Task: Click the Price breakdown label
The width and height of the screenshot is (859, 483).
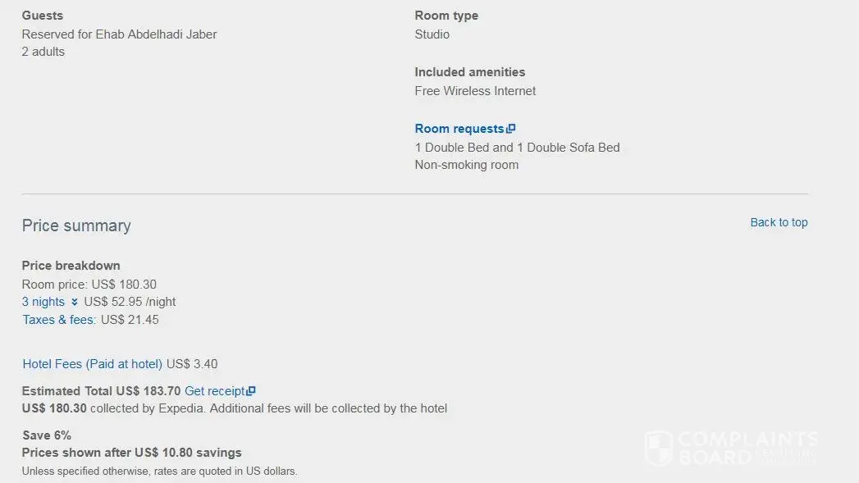Action: coord(71,266)
